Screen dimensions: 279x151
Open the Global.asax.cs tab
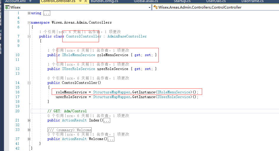[146, 1]
